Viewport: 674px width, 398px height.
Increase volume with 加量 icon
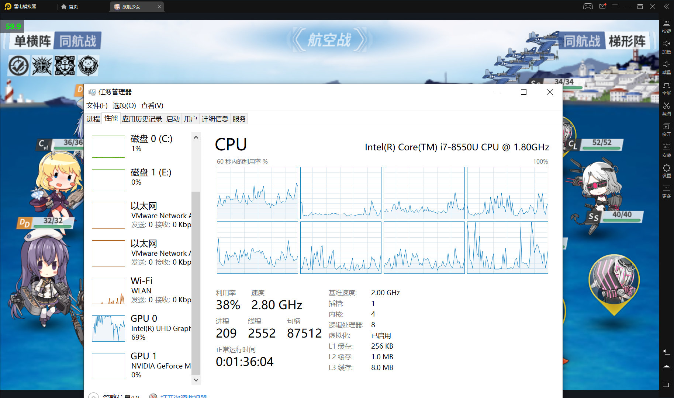pos(666,47)
